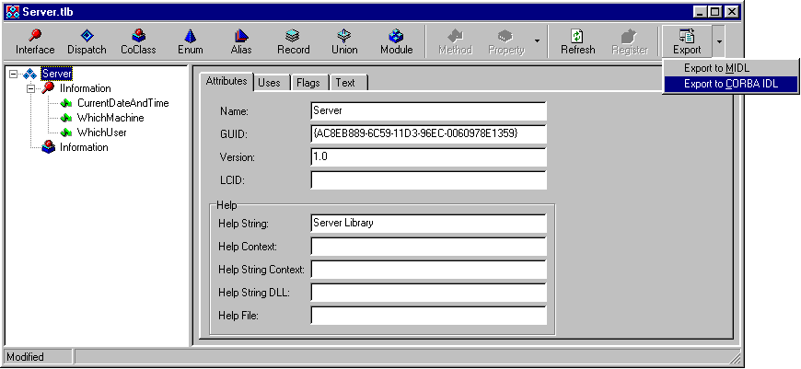Click the Union toolbar icon

(x=344, y=41)
